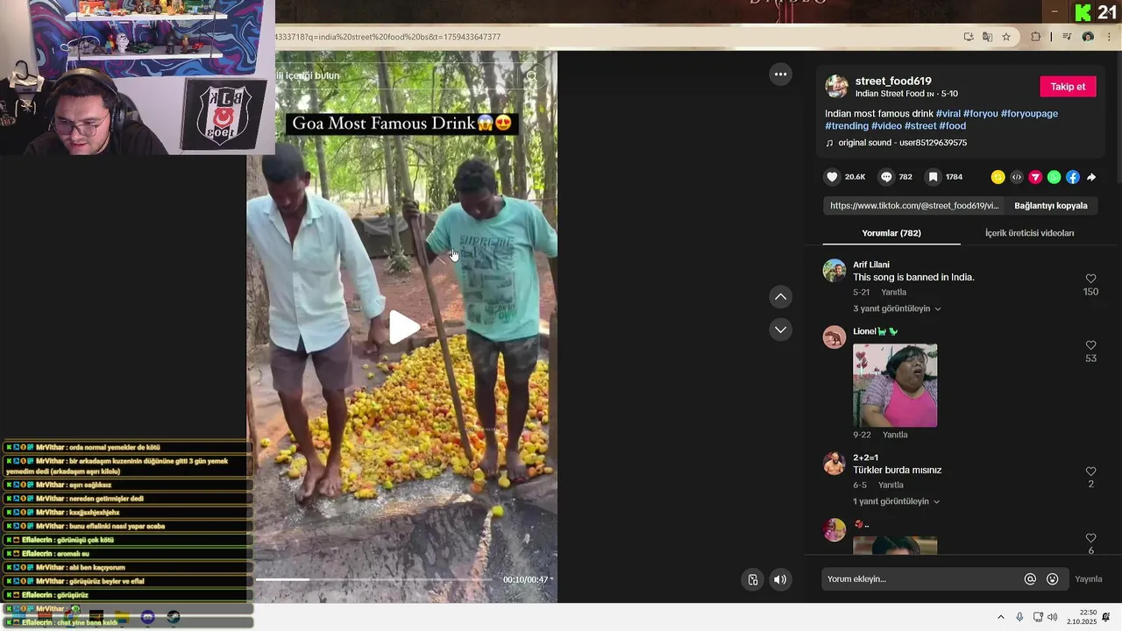Open Lionel's comment image
1122x631 pixels.
click(x=895, y=386)
